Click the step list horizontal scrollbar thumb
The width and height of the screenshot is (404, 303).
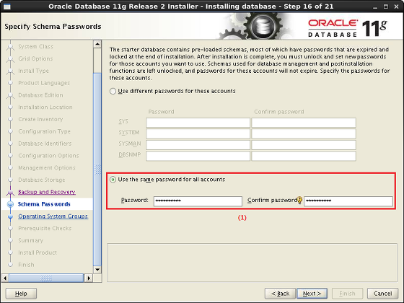(46, 278)
